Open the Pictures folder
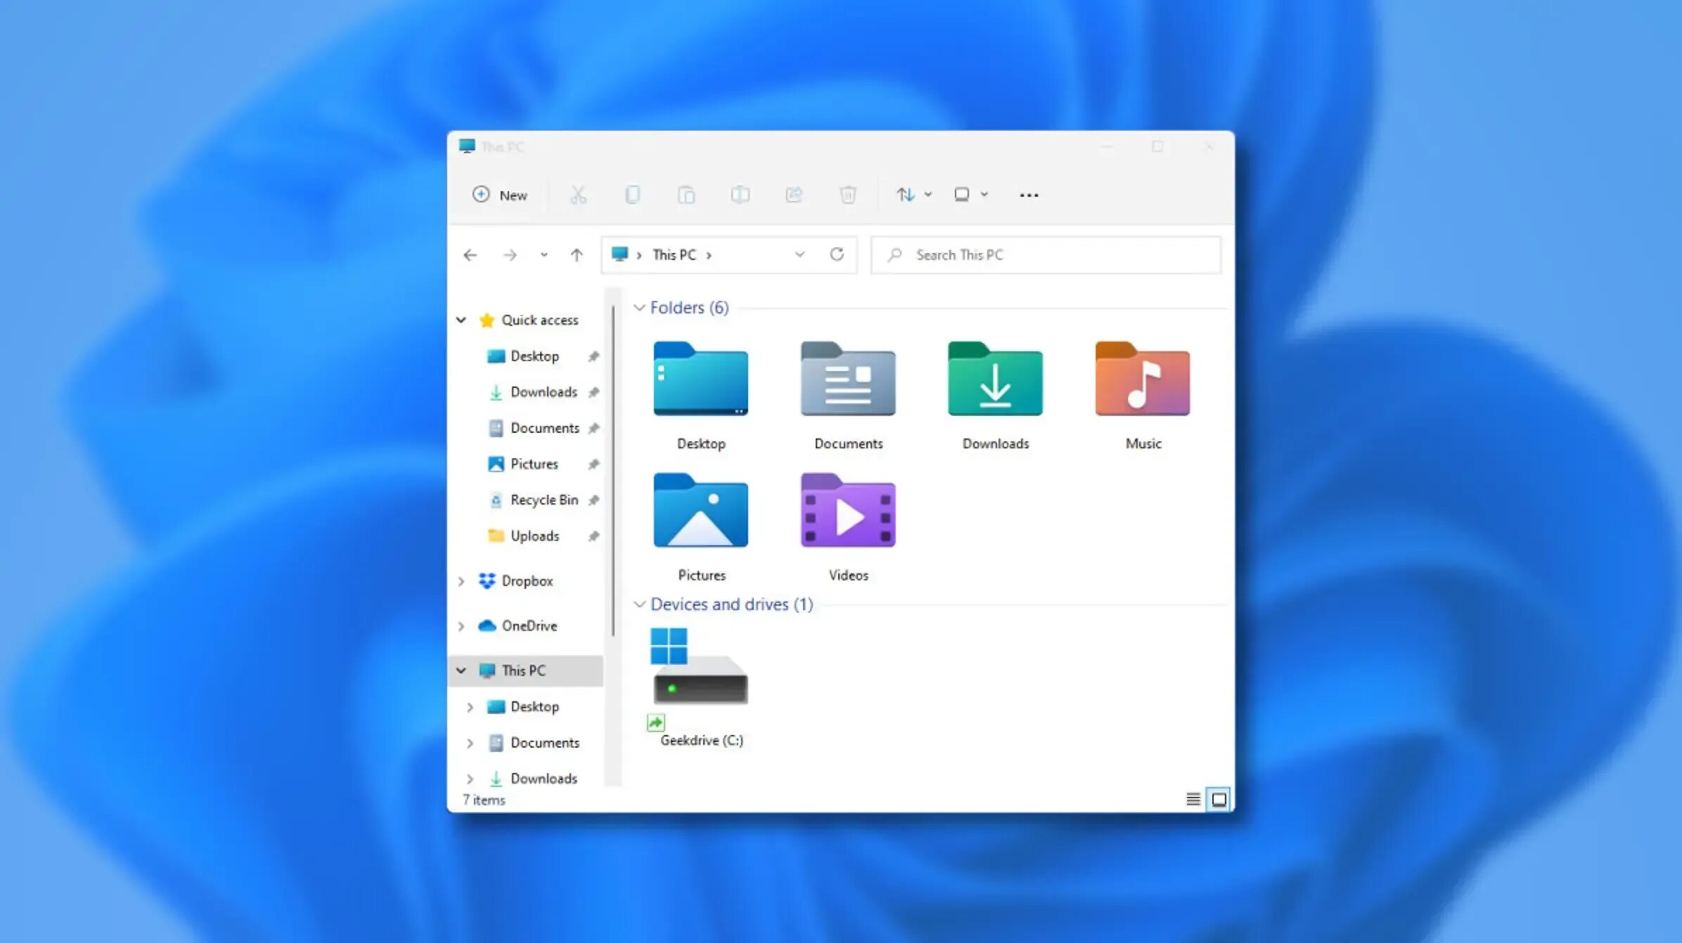 (x=701, y=526)
